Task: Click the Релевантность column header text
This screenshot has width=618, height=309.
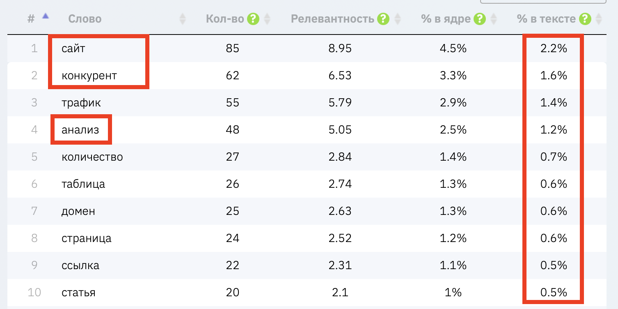Action: 332,19
